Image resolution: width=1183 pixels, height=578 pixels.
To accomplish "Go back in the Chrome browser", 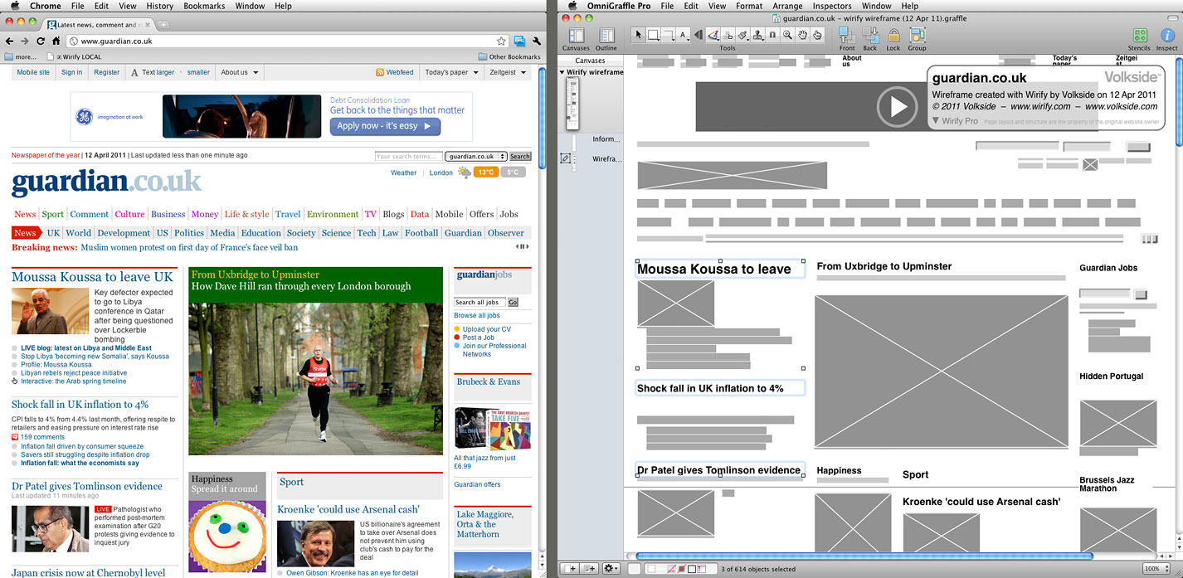I will coord(10,41).
